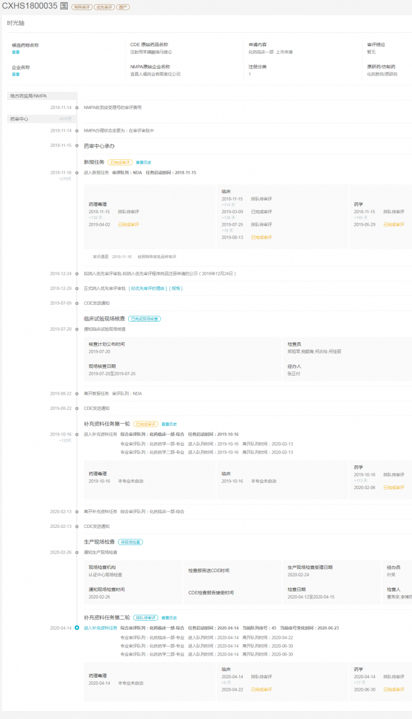
Task: Click the 补充资料任务第二轮 heading
Action: pos(107,617)
